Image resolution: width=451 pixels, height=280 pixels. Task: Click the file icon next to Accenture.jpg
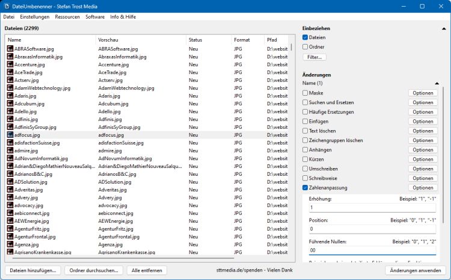[x=10, y=64]
